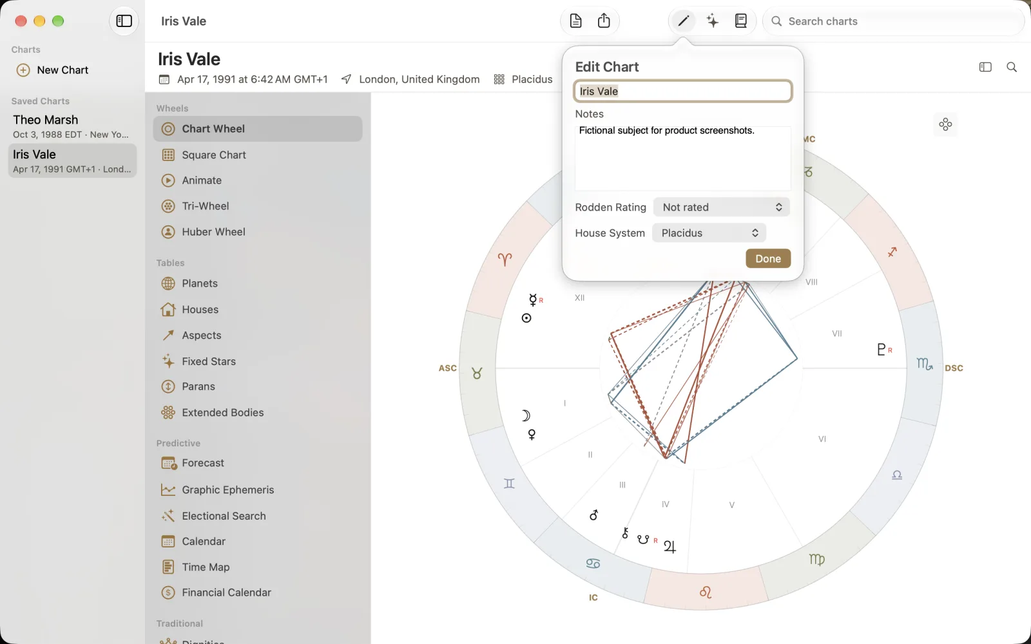The image size is (1031, 644).
Task: Open the House System dropdown
Action: click(709, 233)
